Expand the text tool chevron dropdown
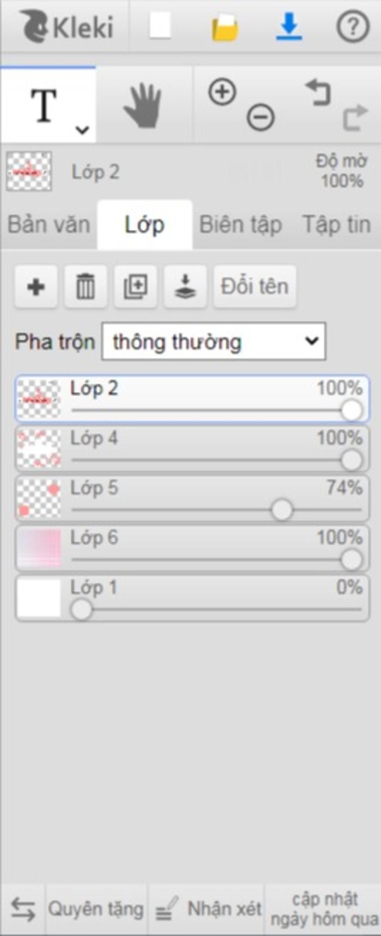This screenshot has width=381, height=936. coord(82,130)
